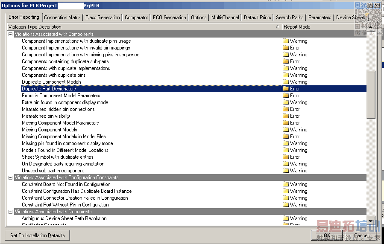Open the ECO Generation tab
384x244 pixels.
tap(170, 17)
